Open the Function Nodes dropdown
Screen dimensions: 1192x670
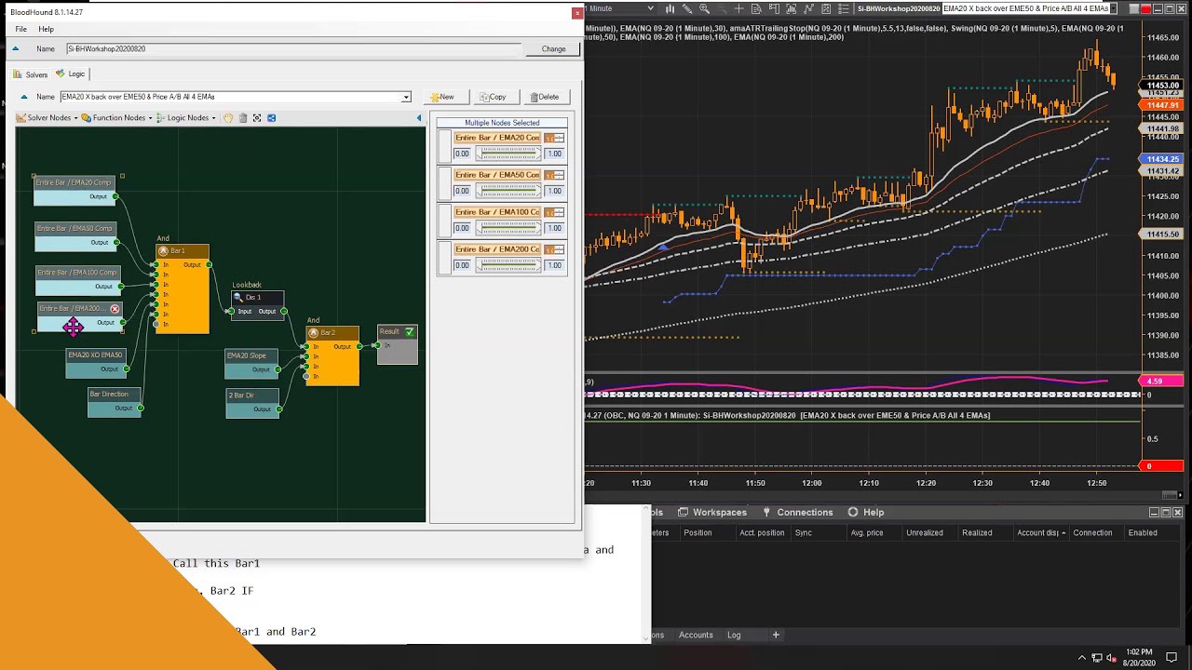117,118
